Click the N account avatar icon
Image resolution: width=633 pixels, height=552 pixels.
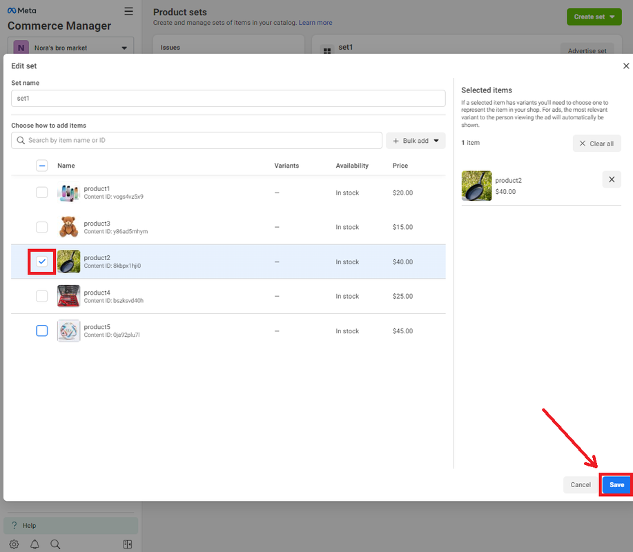[21, 47]
